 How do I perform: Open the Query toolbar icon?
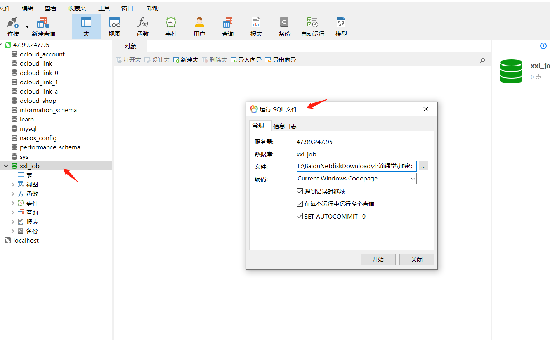coord(228,27)
